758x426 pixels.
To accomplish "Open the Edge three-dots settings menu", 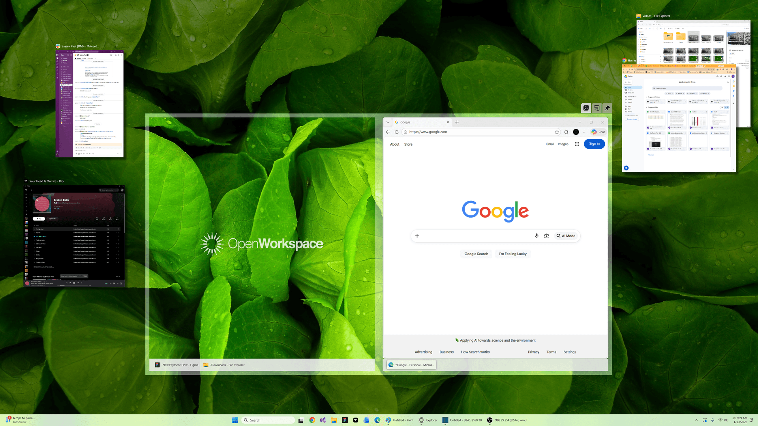I will [x=585, y=132].
